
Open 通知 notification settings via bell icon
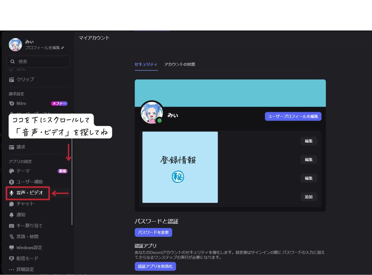coord(21,214)
